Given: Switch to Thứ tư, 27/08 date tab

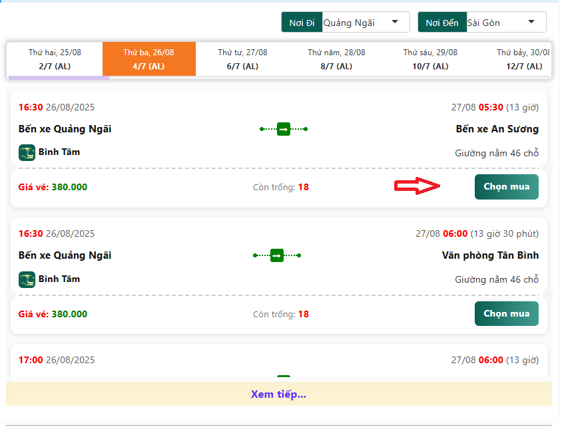Looking at the screenshot, I should pyautogui.click(x=242, y=59).
